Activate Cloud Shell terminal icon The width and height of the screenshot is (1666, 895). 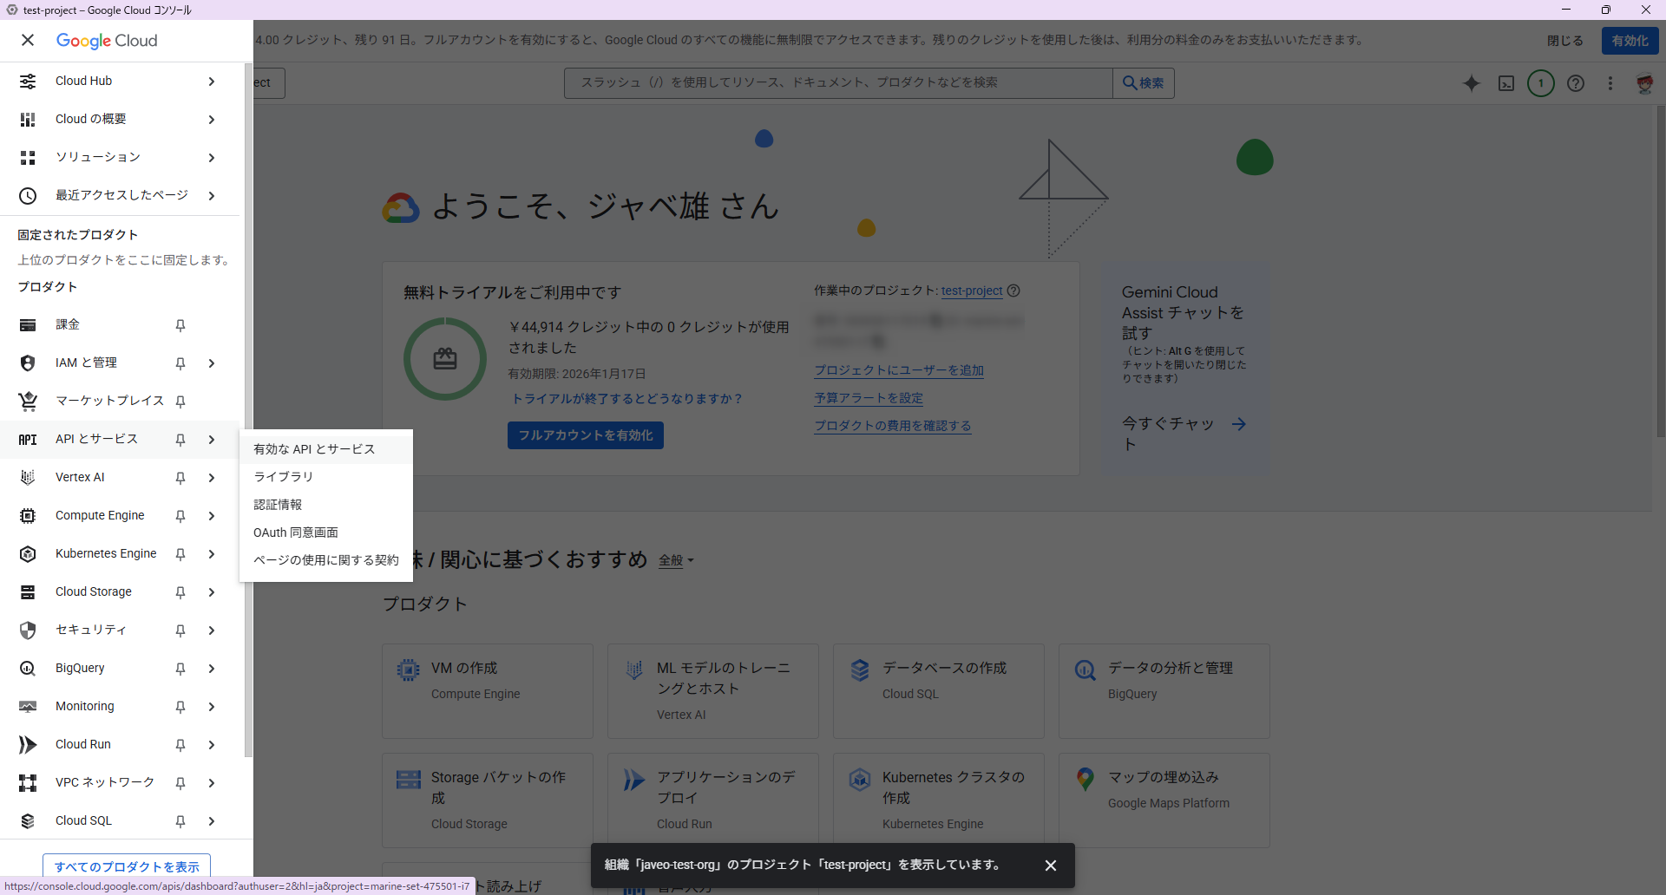click(x=1506, y=83)
